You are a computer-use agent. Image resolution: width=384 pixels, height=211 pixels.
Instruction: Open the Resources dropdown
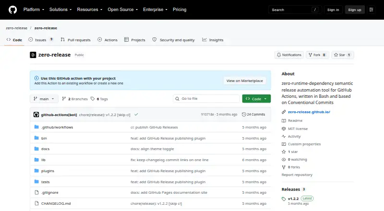click(x=90, y=10)
